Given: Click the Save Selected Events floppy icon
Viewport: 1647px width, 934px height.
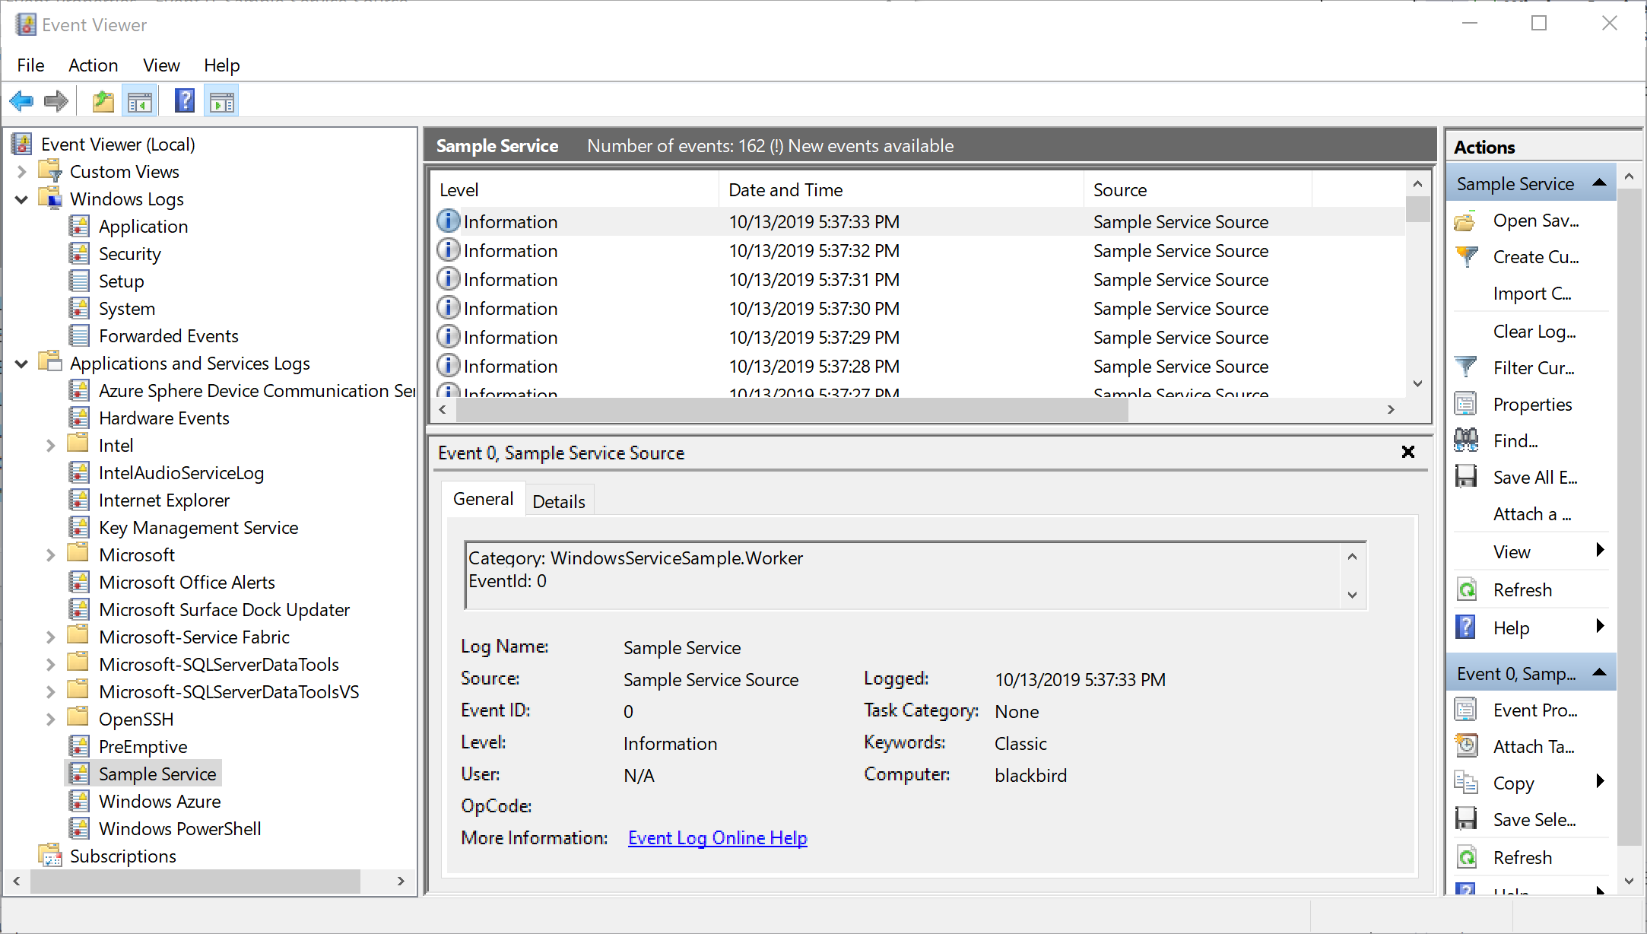Looking at the screenshot, I should pos(1465,819).
